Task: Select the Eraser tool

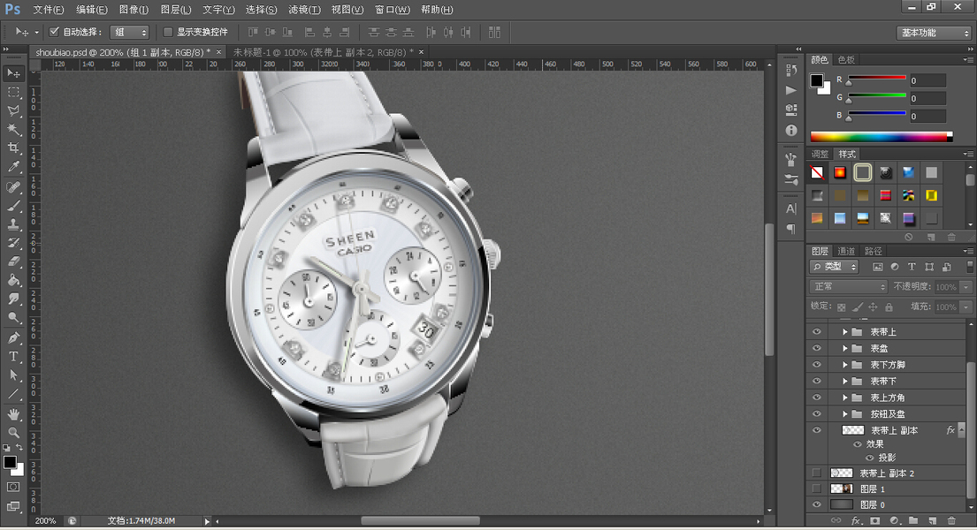Action: tap(13, 262)
